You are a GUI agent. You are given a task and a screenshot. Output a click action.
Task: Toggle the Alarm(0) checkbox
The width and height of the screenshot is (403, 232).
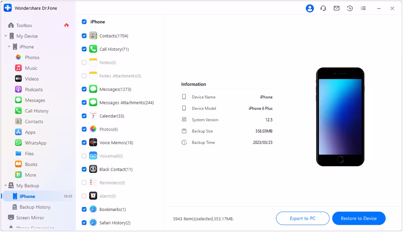coord(84,196)
